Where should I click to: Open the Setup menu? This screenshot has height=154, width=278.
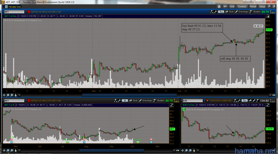[x=262, y=6]
